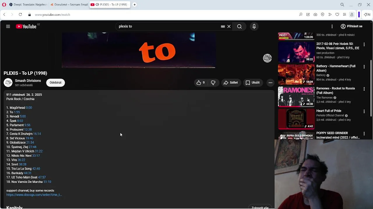
Task: Open Opera tab search magnifier
Action: tap(342, 5)
